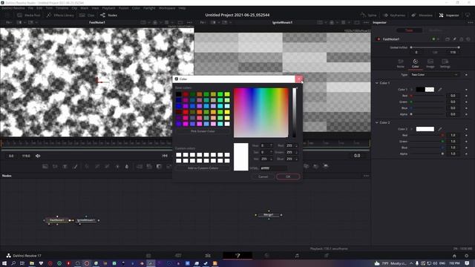This screenshot has height=267, width=475.
Task: Expand the Color 2 swatch disclosure arrow
Action: click(x=412, y=129)
